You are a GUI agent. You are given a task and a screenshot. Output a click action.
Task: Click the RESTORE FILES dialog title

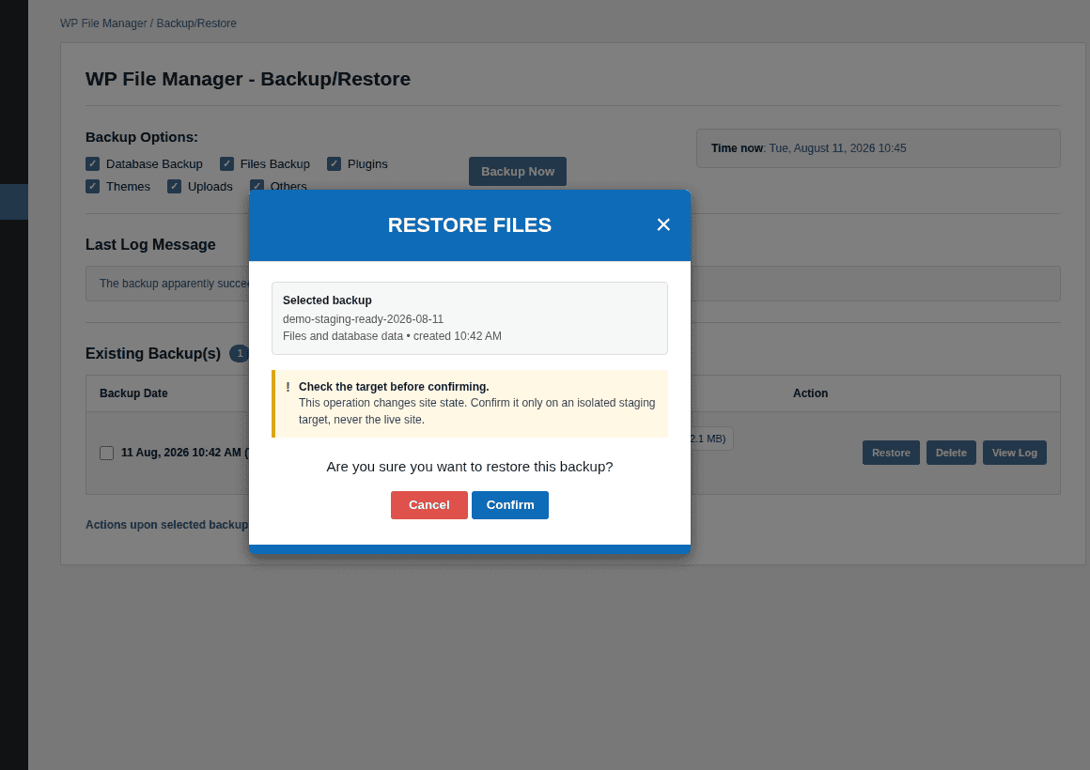[x=469, y=225]
